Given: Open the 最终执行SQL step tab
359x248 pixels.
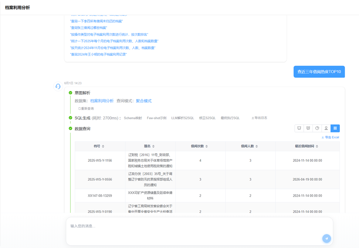Looking at the screenshot, I should (230, 118).
